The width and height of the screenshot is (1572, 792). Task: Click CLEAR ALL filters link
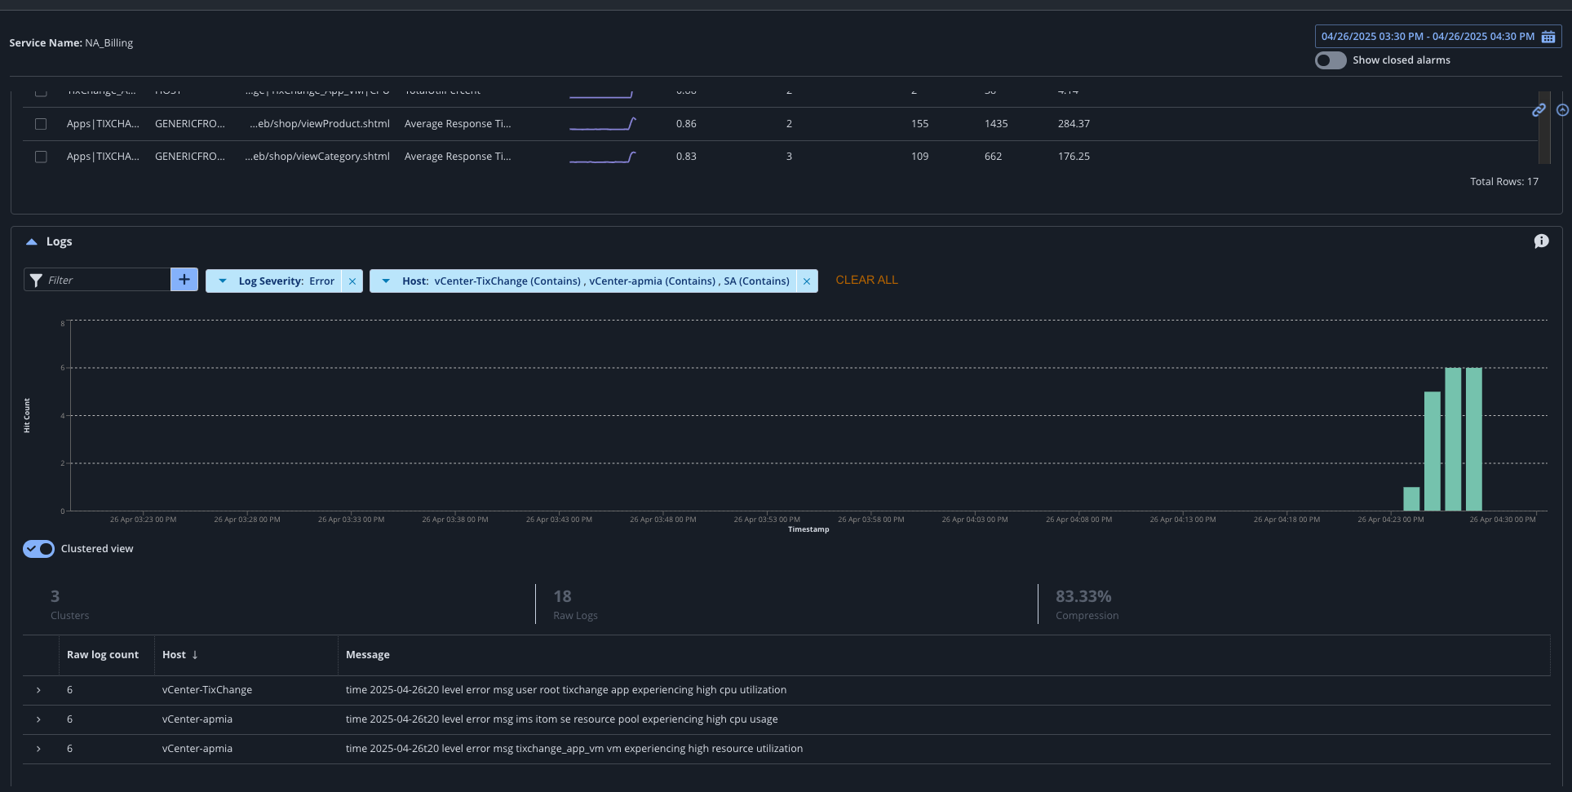(x=866, y=280)
